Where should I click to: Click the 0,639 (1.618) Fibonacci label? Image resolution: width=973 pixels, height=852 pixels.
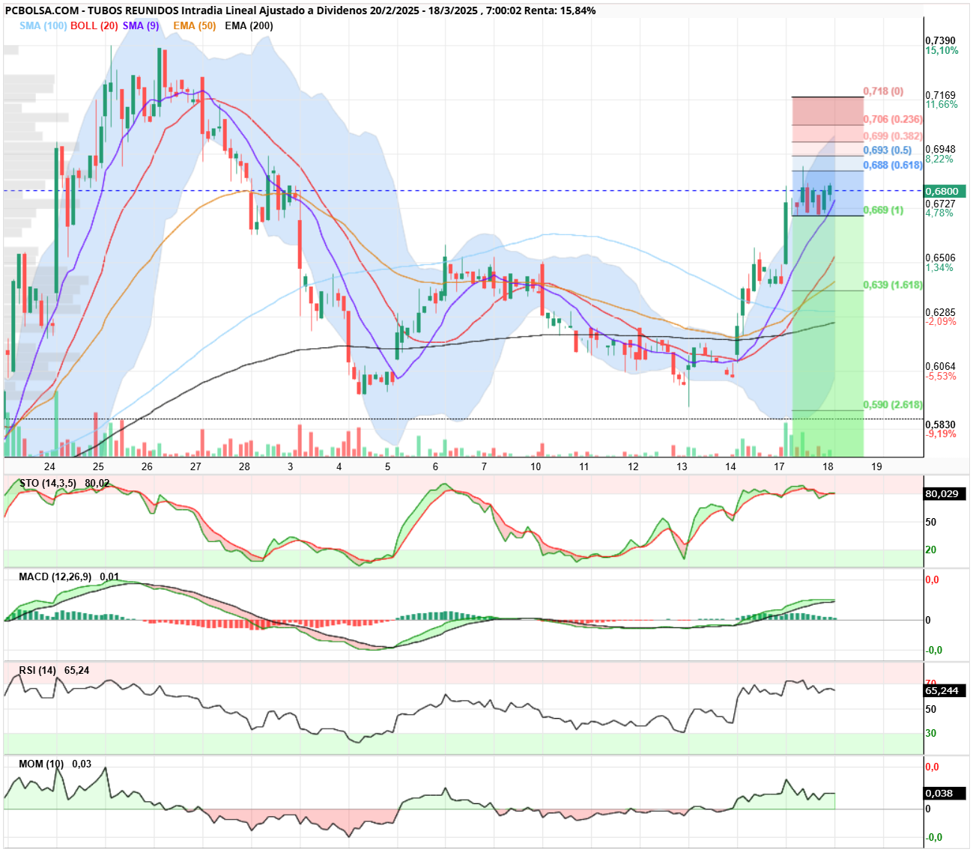(x=893, y=285)
